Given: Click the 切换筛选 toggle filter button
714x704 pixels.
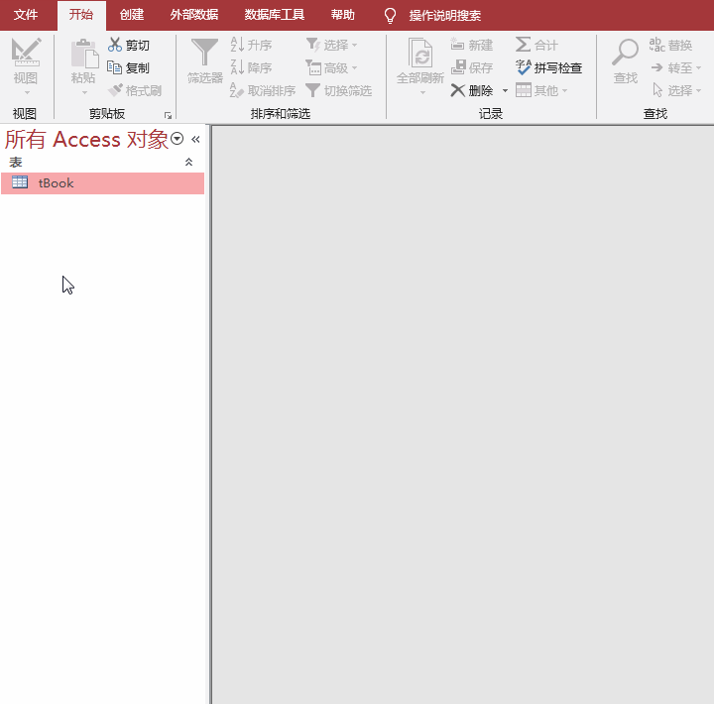Looking at the screenshot, I should [x=339, y=90].
